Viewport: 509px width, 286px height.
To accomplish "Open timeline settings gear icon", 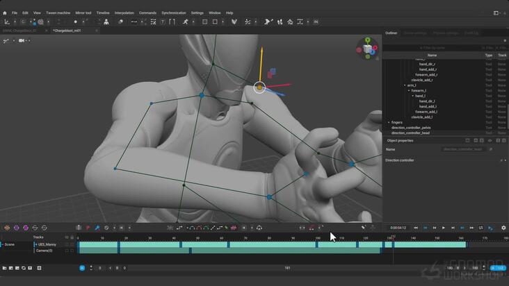I will [x=503, y=228].
